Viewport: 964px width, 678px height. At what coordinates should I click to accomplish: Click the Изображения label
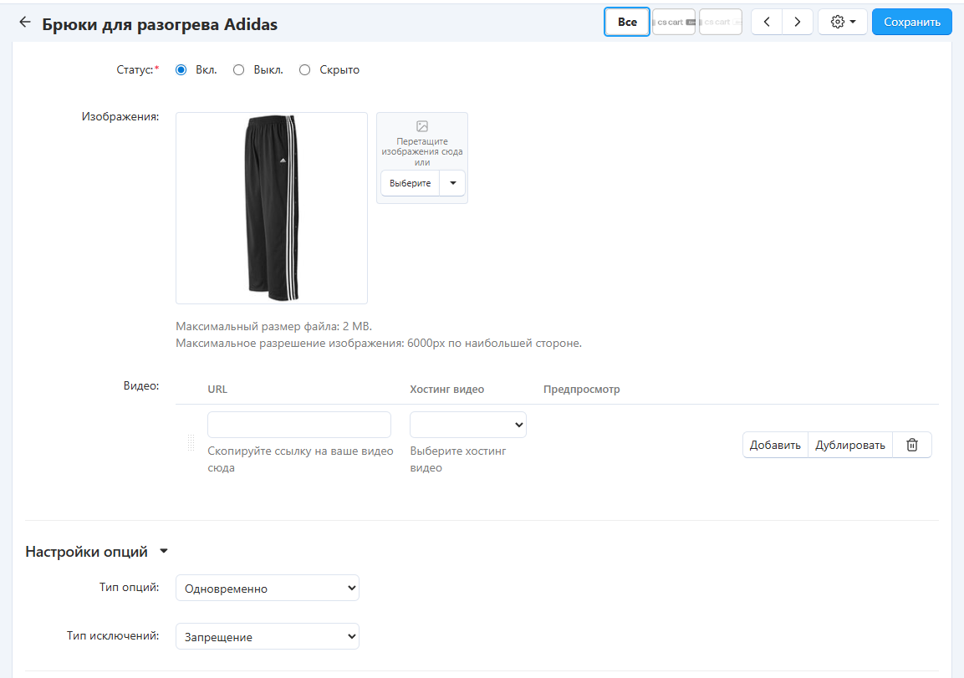tap(120, 116)
